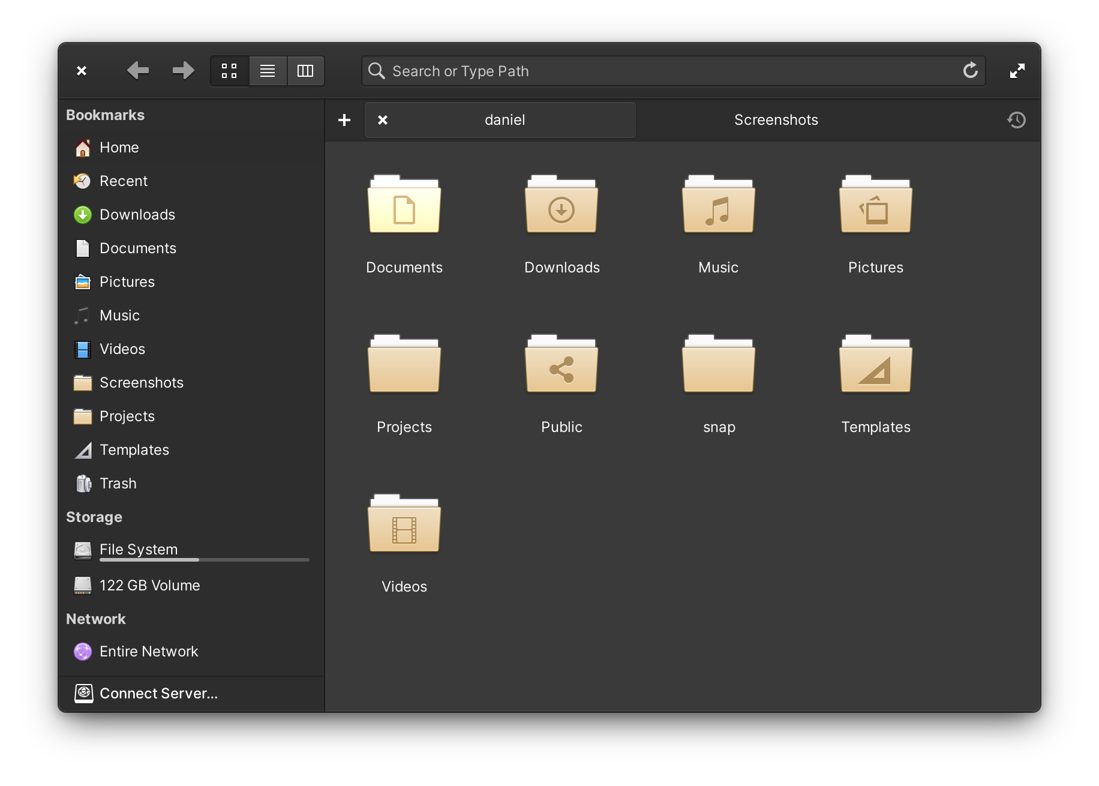Select the Music folder icon

click(x=719, y=204)
